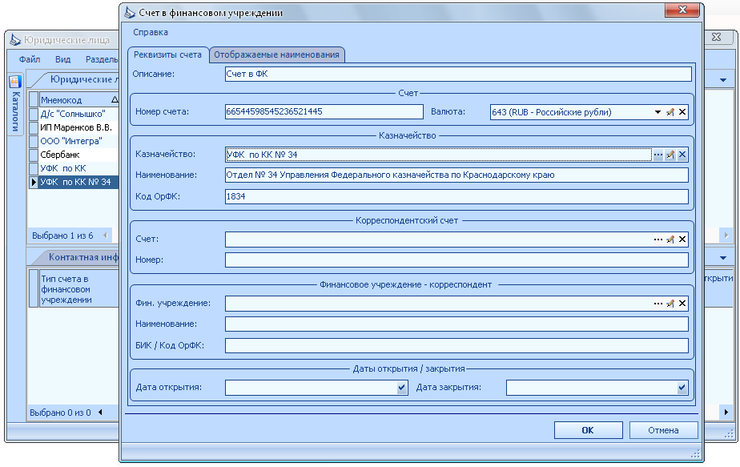Click pencil icon in Фин. учреждение field

click(x=670, y=303)
